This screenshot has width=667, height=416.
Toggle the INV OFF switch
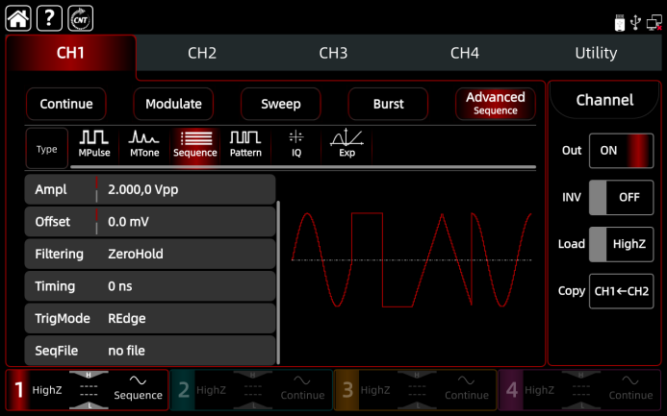621,197
